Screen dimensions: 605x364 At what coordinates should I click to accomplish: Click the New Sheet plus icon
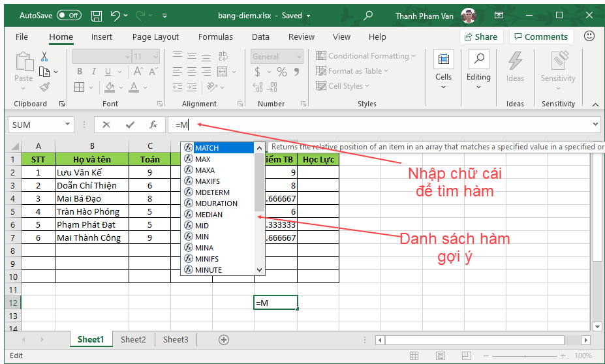224,340
